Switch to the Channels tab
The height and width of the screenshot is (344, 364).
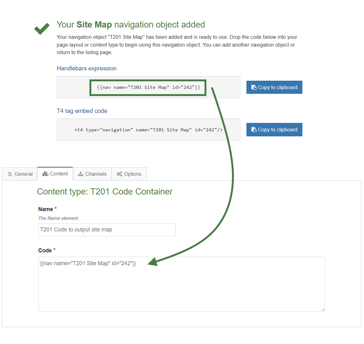92,174
